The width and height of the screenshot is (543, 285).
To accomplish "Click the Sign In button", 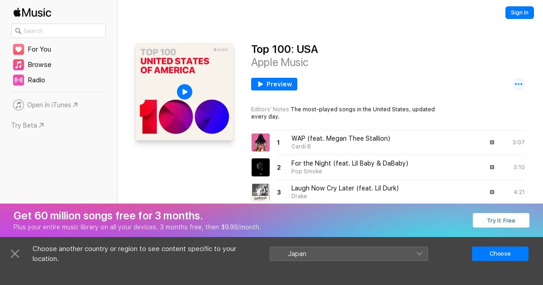I will click(519, 13).
